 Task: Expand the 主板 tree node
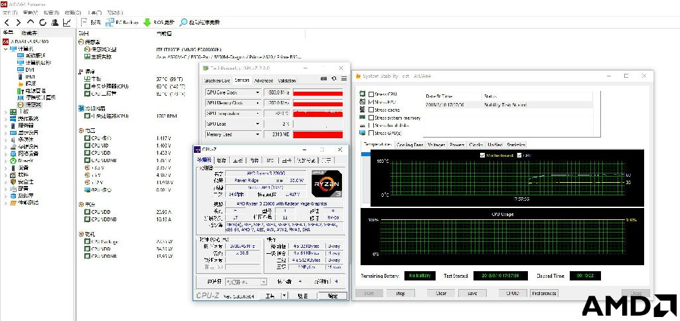5,112
